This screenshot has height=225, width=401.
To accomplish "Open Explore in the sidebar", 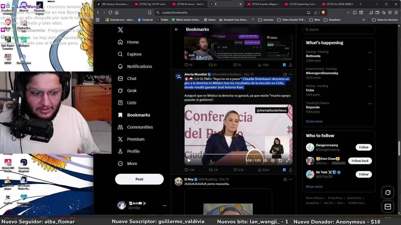I will pos(130,54).
